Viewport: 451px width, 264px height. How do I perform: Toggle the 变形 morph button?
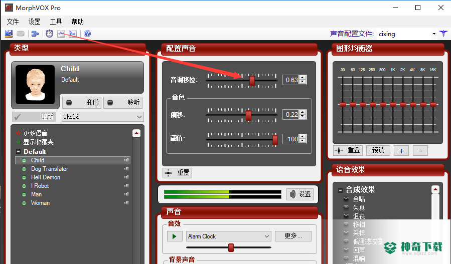82,103
